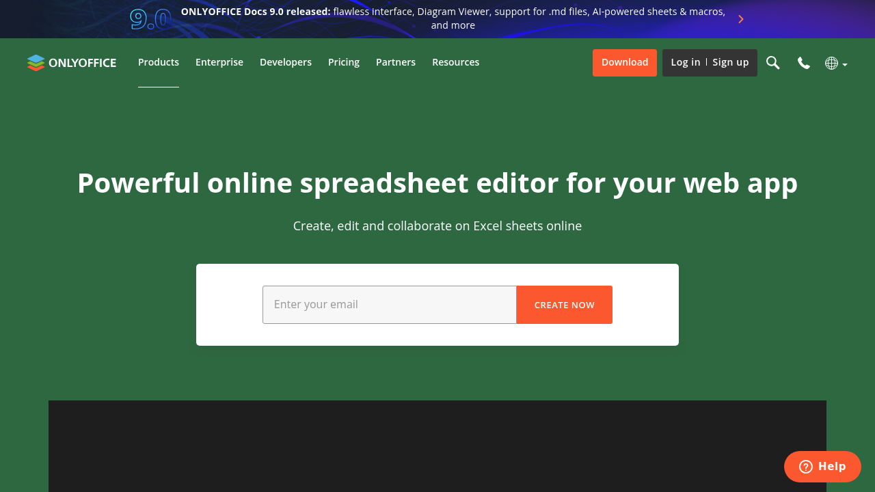The width and height of the screenshot is (875, 492).
Task: Expand the language selector dropdown arrow
Action: [x=845, y=64]
